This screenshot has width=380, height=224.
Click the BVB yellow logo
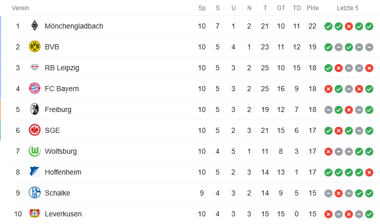point(35,47)
